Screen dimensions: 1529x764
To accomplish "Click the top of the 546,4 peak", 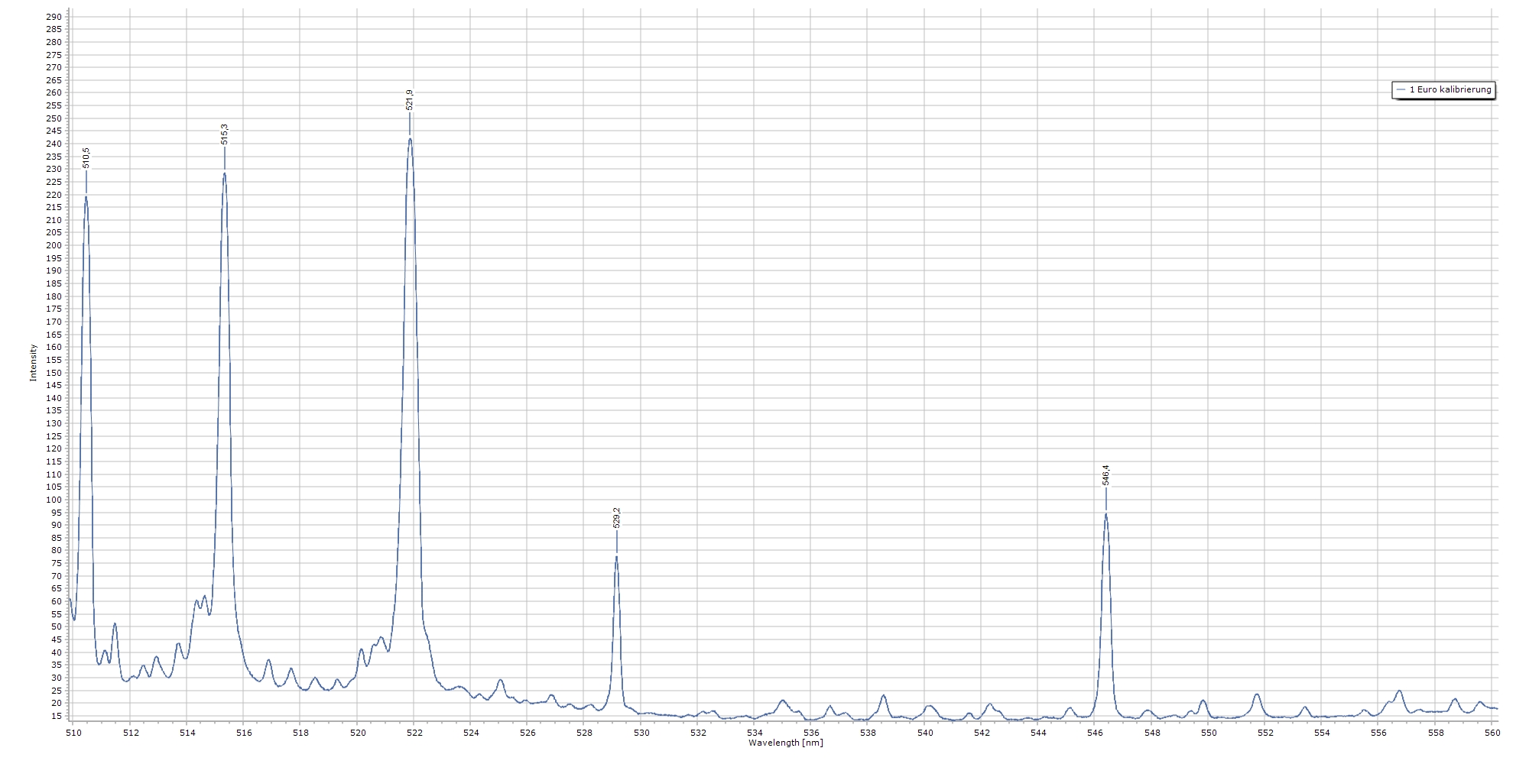I will [1105, 514].
